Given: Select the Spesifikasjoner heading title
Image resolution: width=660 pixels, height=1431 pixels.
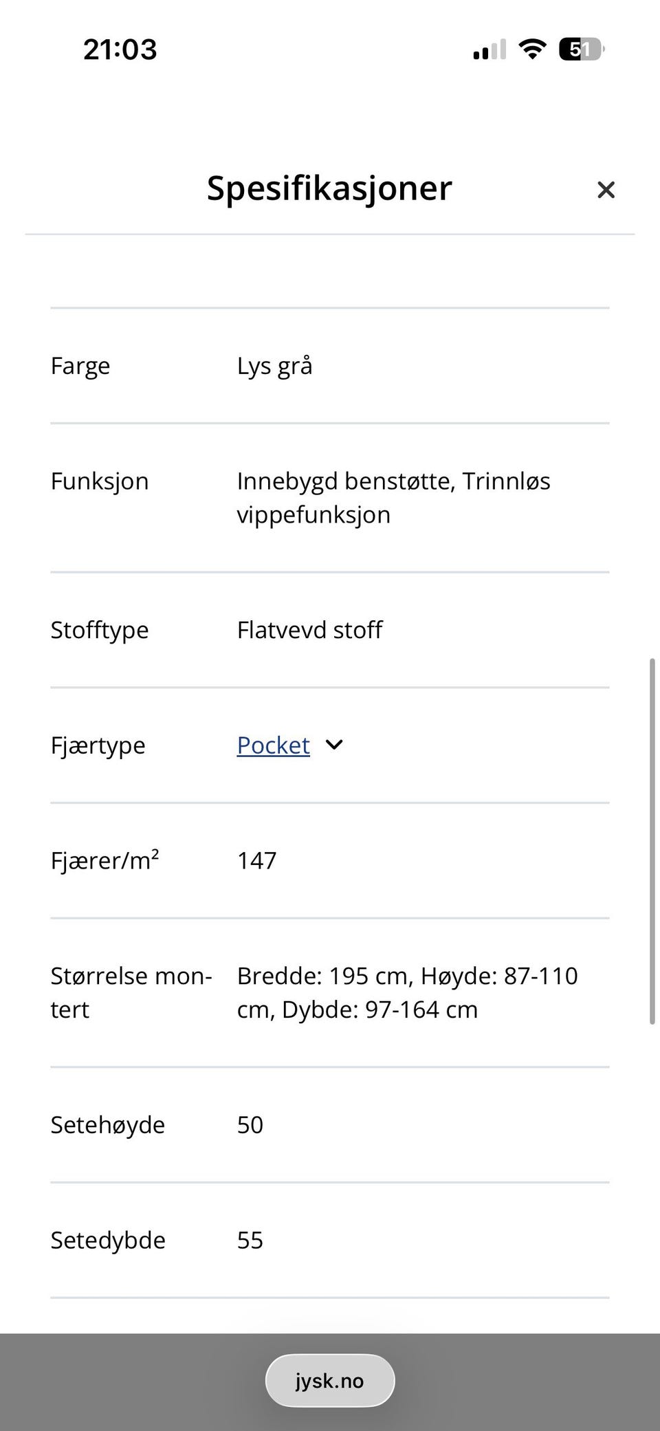Looking at the screenshot, I should (330, 188).
